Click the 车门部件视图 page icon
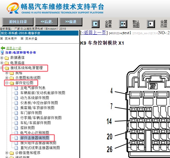The width and height of the screenshot is (170, 158). (16, 113)
